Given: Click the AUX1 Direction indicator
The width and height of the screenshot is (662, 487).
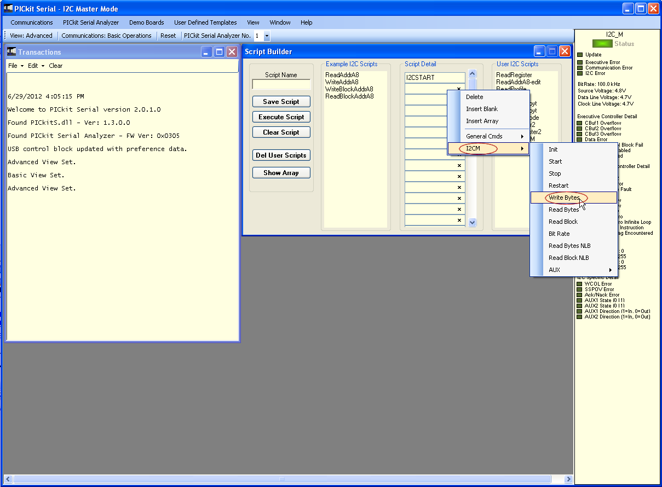Looking at the screenshot, I should point(580,311).
